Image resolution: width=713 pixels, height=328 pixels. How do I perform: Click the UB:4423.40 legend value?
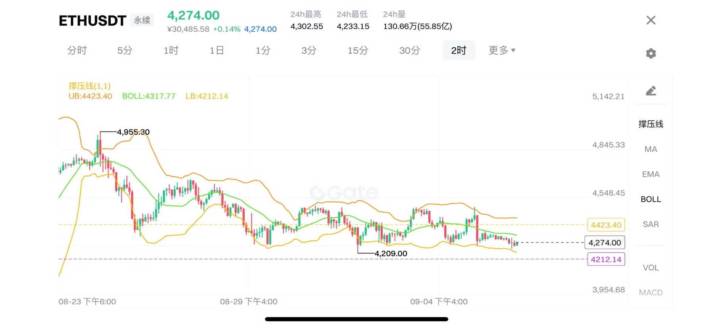click(90, 96)
